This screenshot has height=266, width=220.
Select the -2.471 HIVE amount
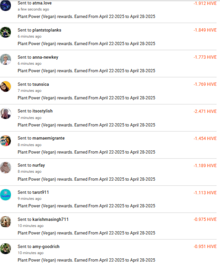pyautogui.click(x=205, y=111)
